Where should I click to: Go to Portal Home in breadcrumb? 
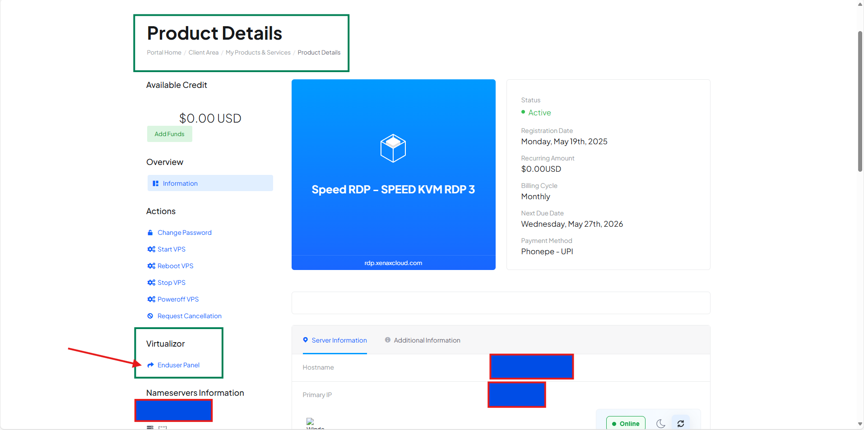click(164, 53)
